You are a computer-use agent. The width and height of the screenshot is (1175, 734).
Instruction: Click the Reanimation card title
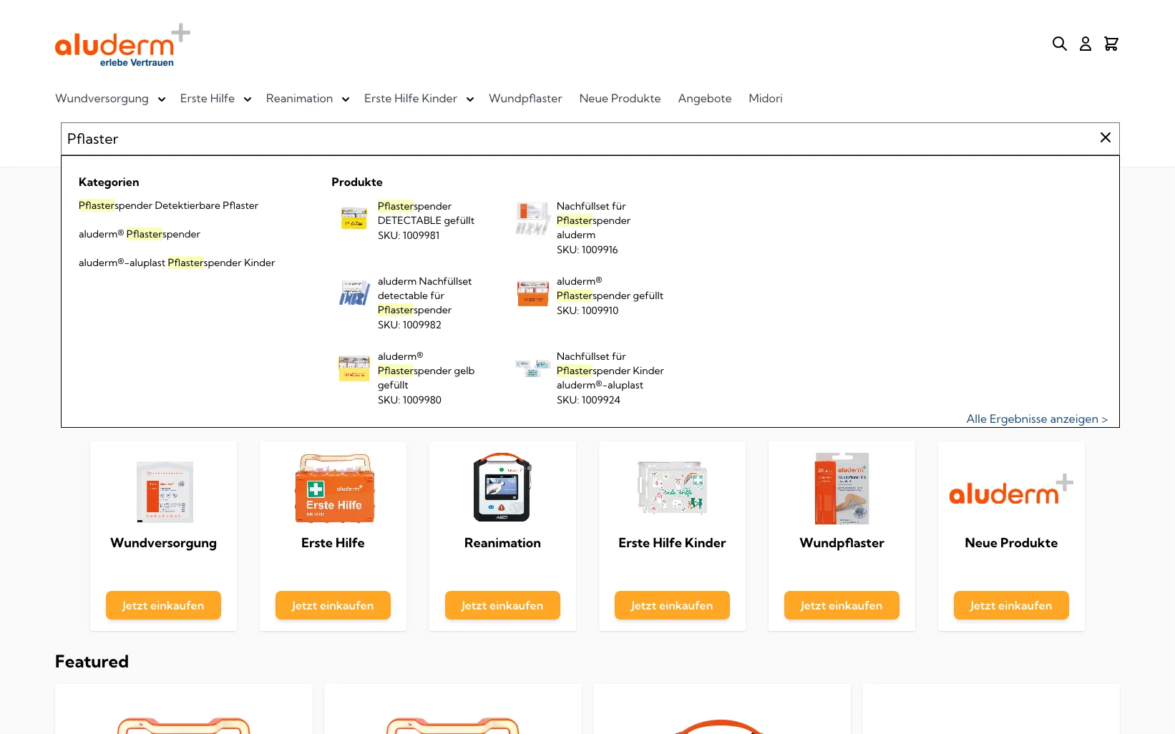point(502,543)
